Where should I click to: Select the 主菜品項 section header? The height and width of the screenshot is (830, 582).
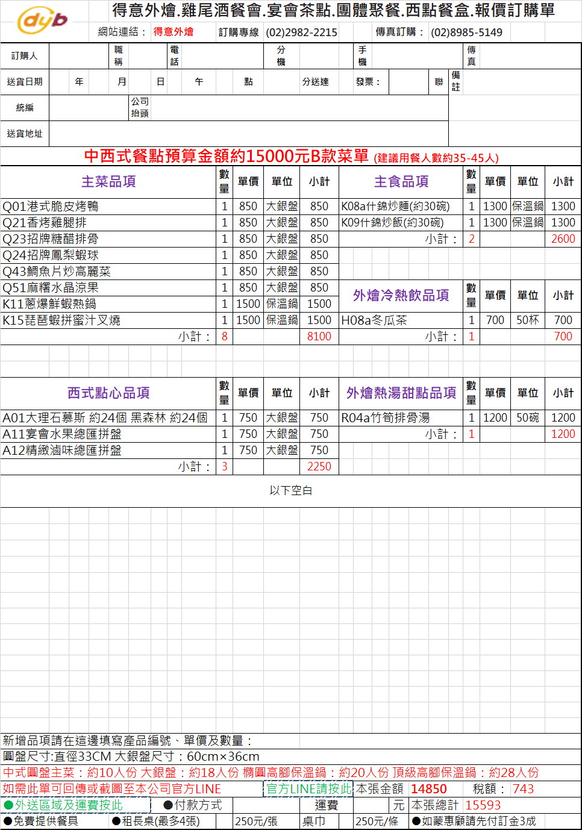pos(108,181)
